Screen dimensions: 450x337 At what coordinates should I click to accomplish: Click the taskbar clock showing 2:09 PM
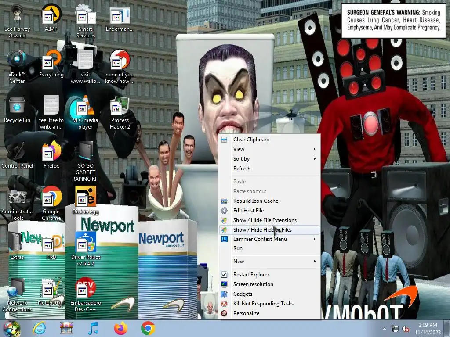428,329
